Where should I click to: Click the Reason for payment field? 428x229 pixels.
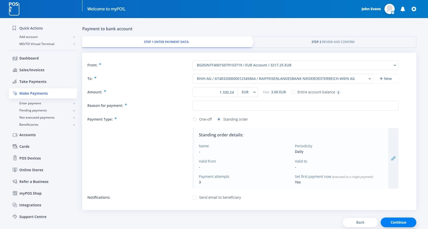[295, 106]
